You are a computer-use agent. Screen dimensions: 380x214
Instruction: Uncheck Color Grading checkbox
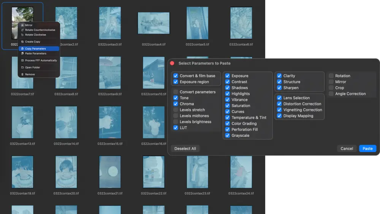click(228, 124)
